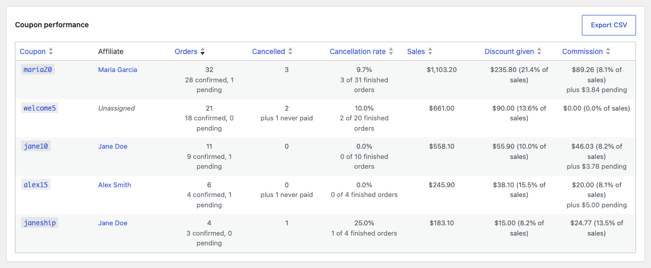The width and height of the screenshot is (651, 268).
Task: Click '1 of 4 finished orders' text
Action: [364, 233]
